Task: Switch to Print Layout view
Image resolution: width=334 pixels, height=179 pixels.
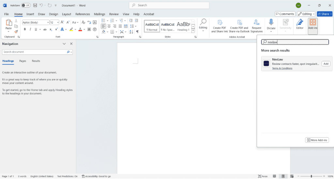Action: (x=283, y=176)
